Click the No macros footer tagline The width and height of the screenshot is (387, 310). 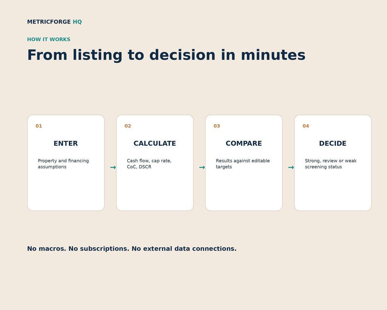click(x=132, y=249)
